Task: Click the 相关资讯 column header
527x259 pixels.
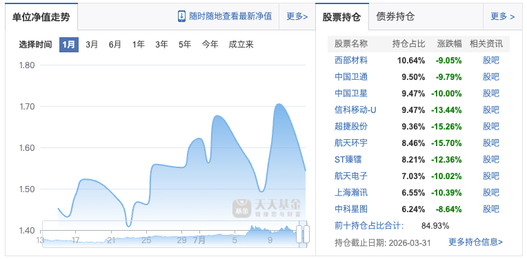Action: click(486, 43)
